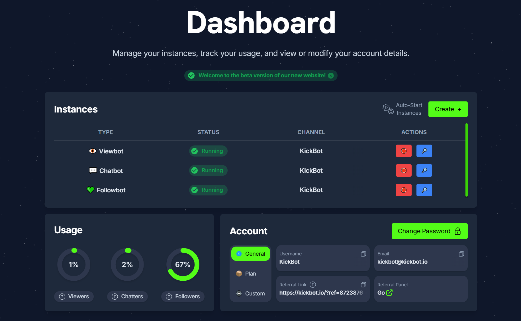Viewport: 521px width, 321px height.
Task: Copy the Referral Link
Action: [x=363, y=285]
